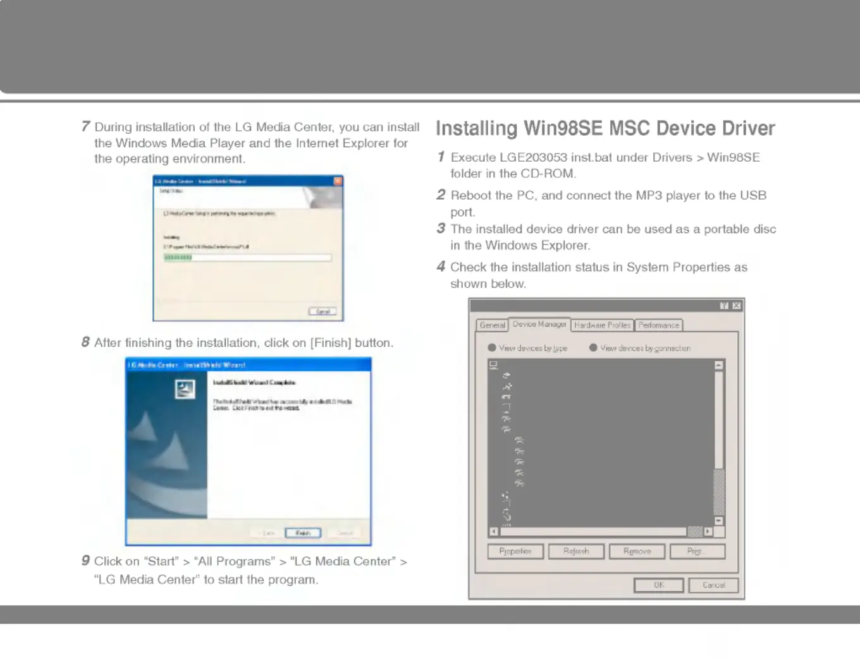Click the Properties button in Device Manager
860x667 pixels.
(x=515, y=551)
